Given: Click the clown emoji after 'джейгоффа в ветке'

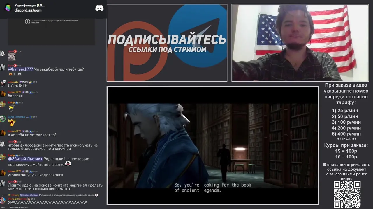Looking at the screenshot, I should pos(68,163).
